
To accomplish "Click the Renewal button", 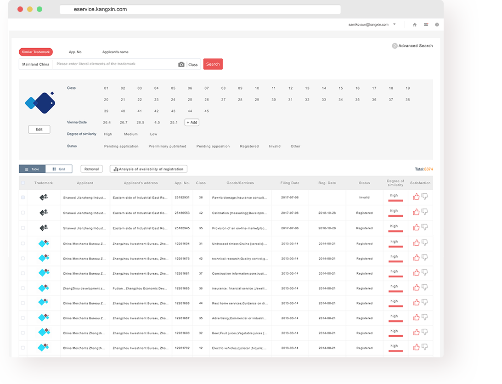I will point(91,169).
